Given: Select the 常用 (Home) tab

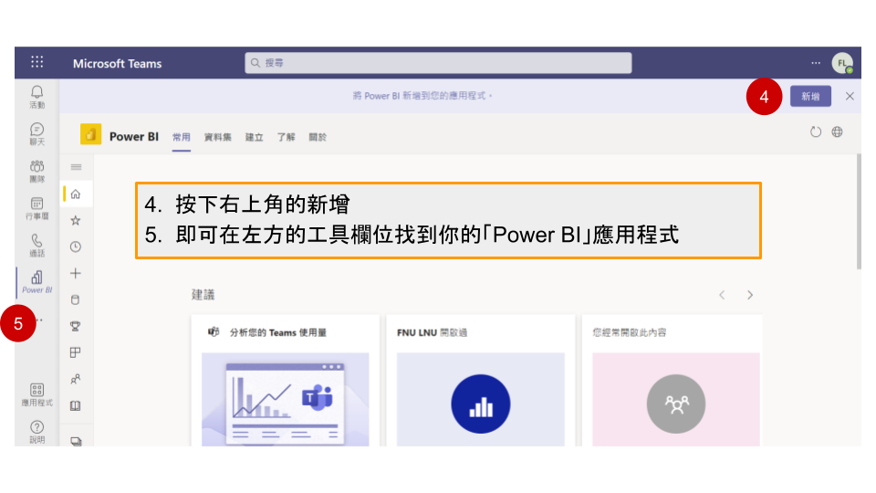Looking at the screenshot, I should pyautogui.click(x=182, y=137).
